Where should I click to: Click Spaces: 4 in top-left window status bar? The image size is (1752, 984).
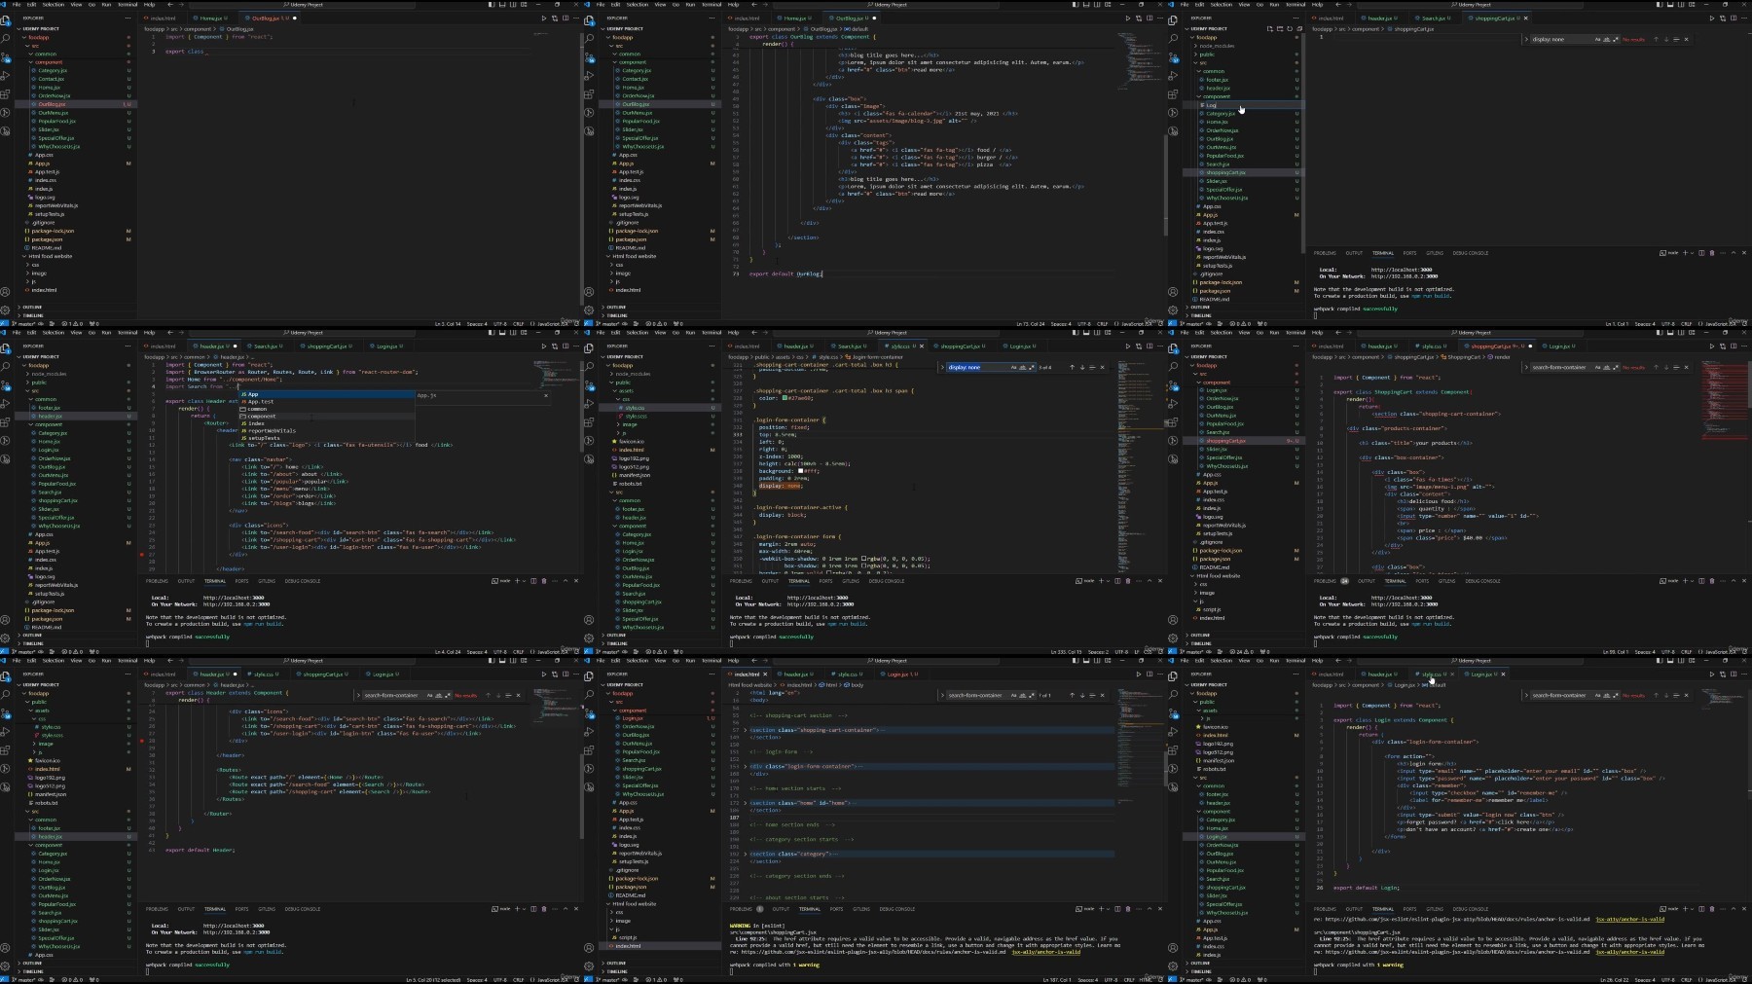477,324
